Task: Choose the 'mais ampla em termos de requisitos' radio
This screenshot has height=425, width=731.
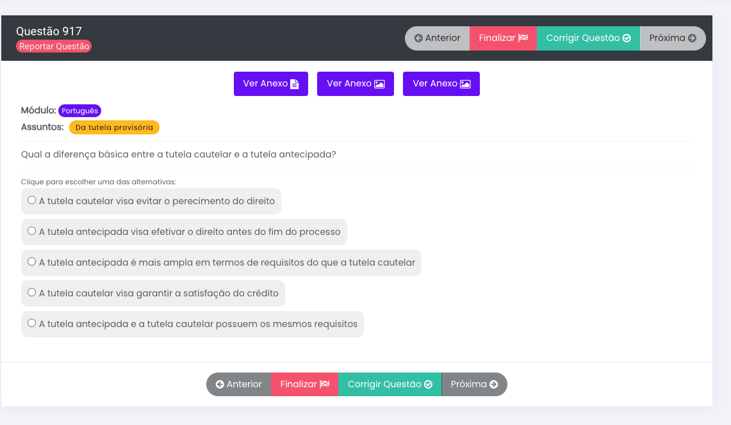Action: pos(32,262)
